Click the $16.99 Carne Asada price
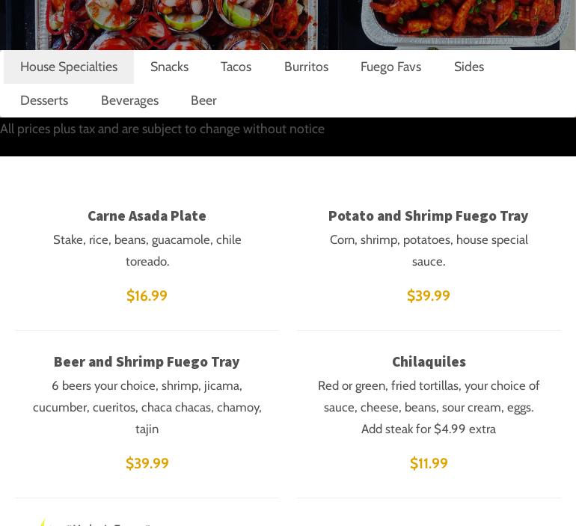576x526 pixels. tap(147, 296)
